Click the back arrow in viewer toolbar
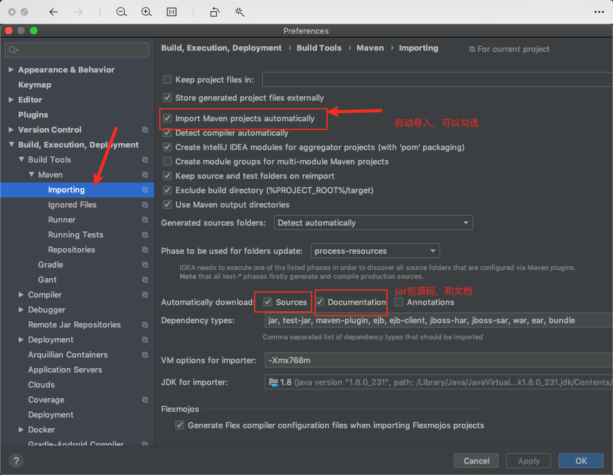This screenshot has height=475, width=613. (x=54, y=12)
